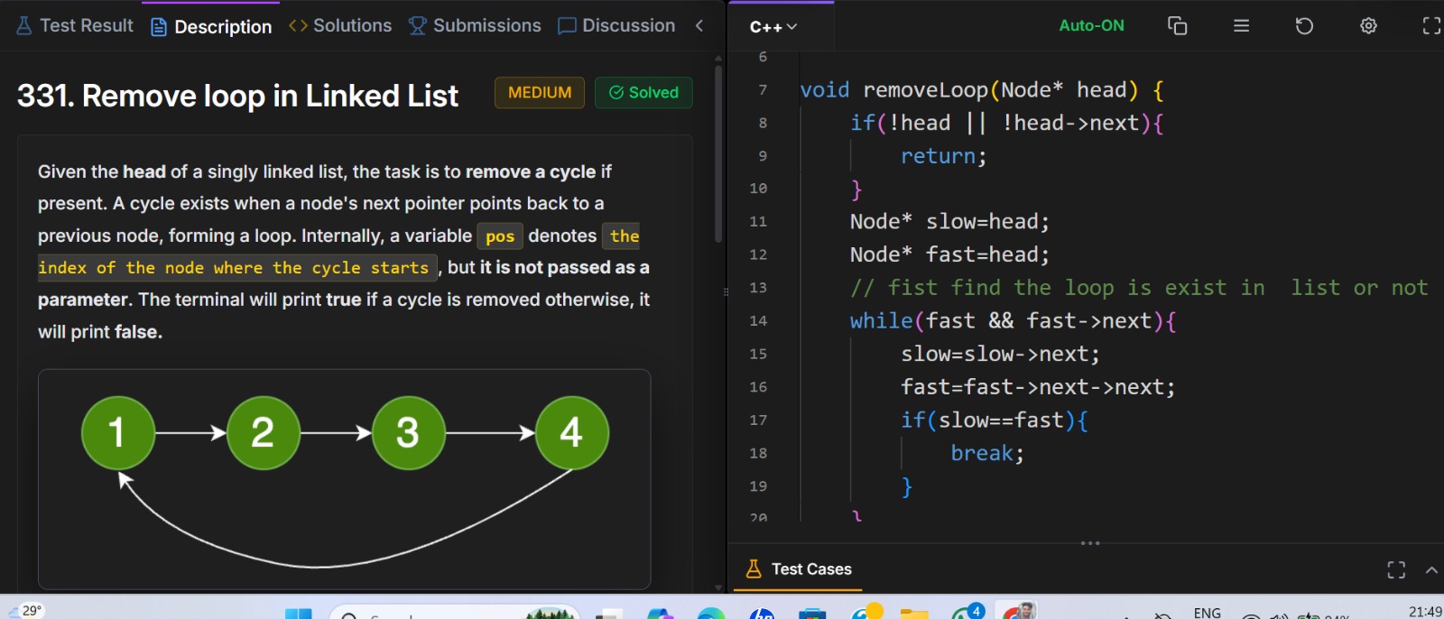Enter fullscreen mode for code editor

1431,26
